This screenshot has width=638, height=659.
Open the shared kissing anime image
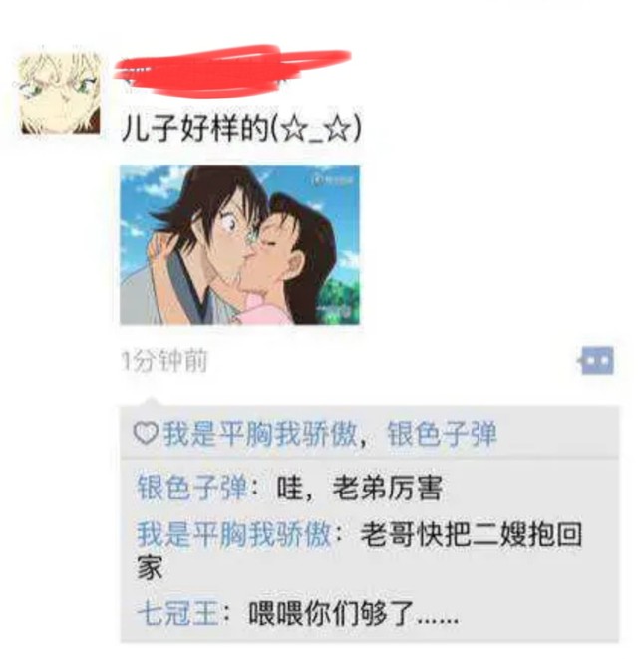click(x=239, y=245)
